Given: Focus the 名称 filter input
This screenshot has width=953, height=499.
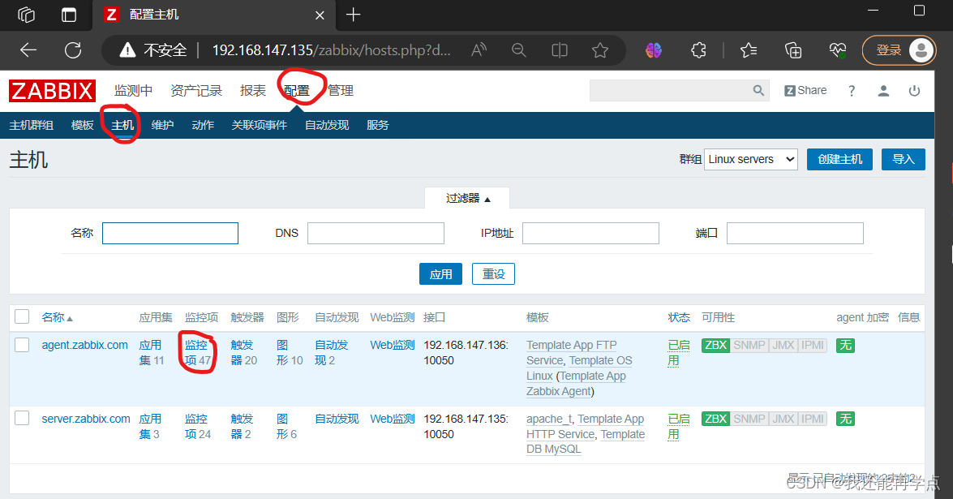Looking at the screenshot, I should (x=170, y=234).
